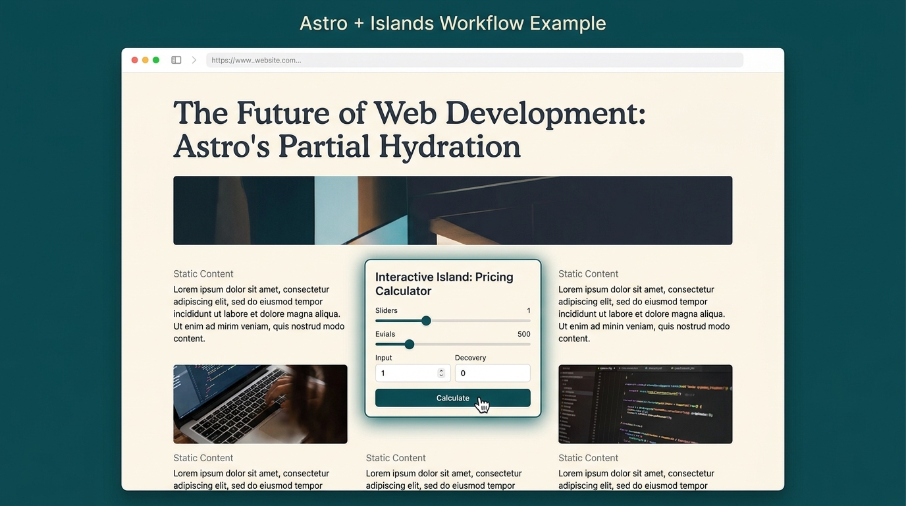The height and width of the screenshot is (506, 906).
Task: Click the "Interactive Island: Pricing Calculator" title
Action: pyautogui.click(x=444, y=284)
